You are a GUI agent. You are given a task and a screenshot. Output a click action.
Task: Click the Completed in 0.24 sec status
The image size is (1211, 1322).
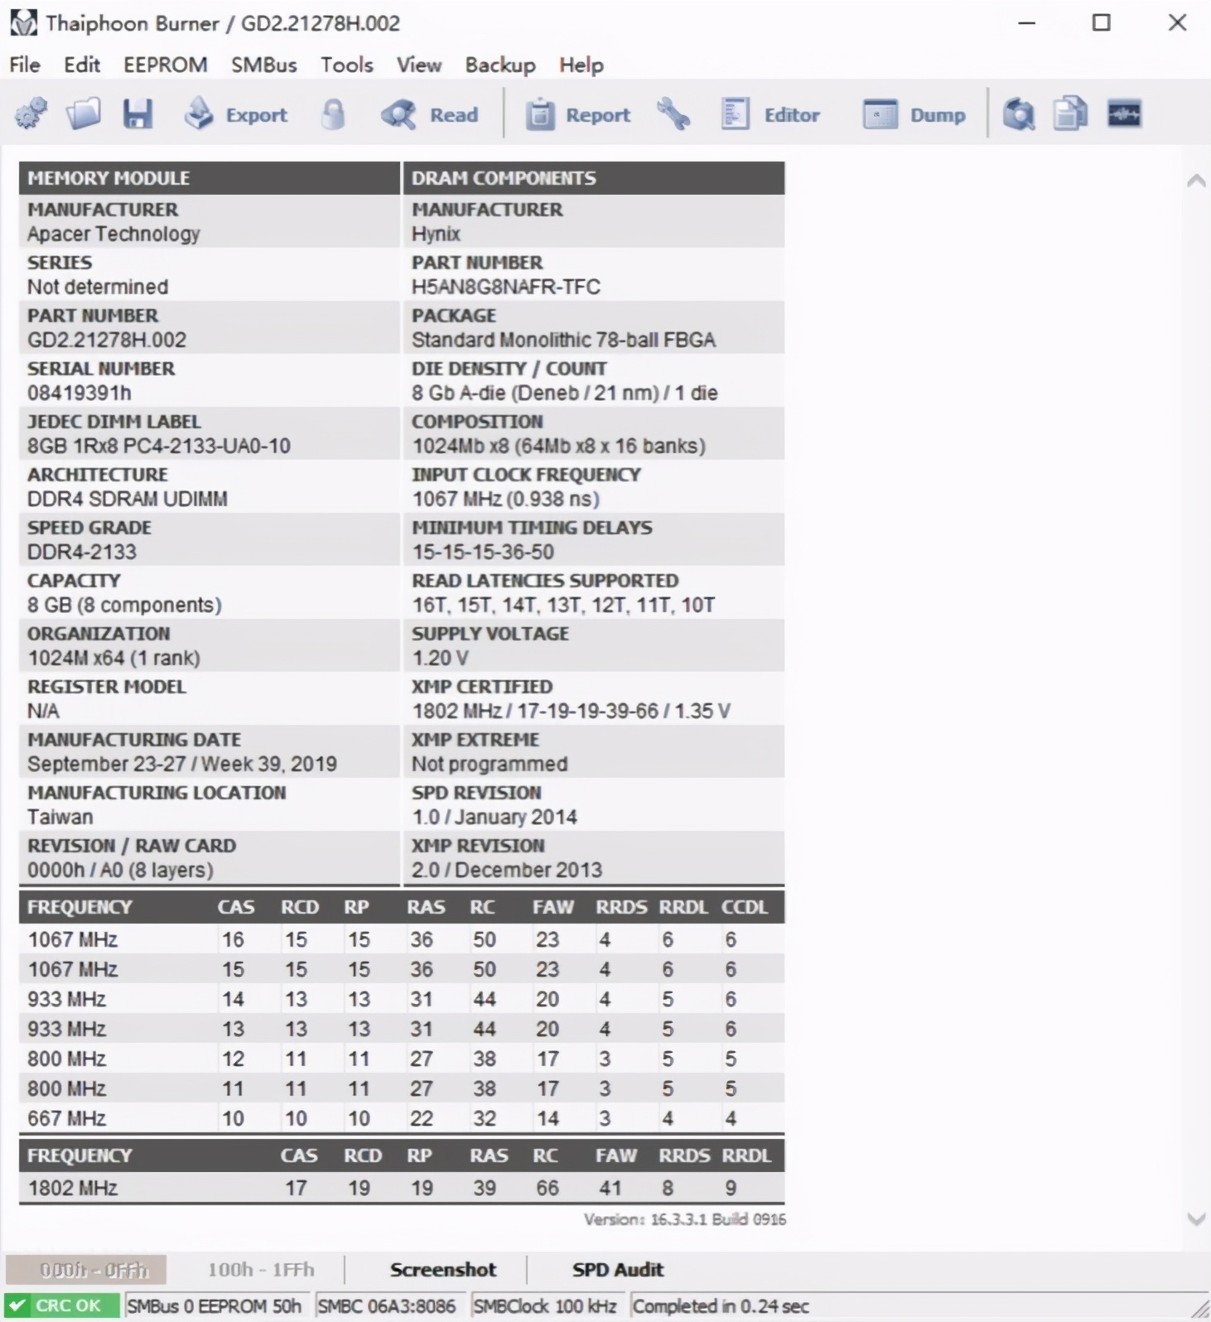pos(721,1305)
